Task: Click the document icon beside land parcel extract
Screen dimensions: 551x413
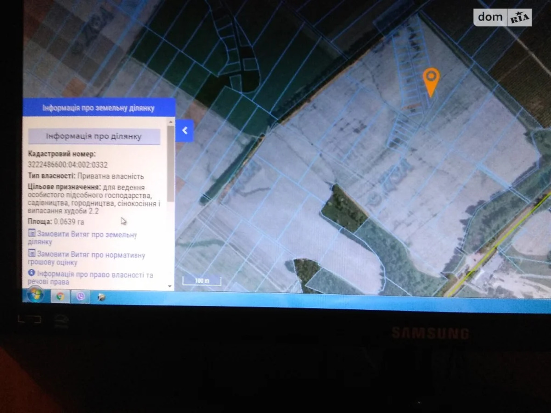Action: [32, 234]
